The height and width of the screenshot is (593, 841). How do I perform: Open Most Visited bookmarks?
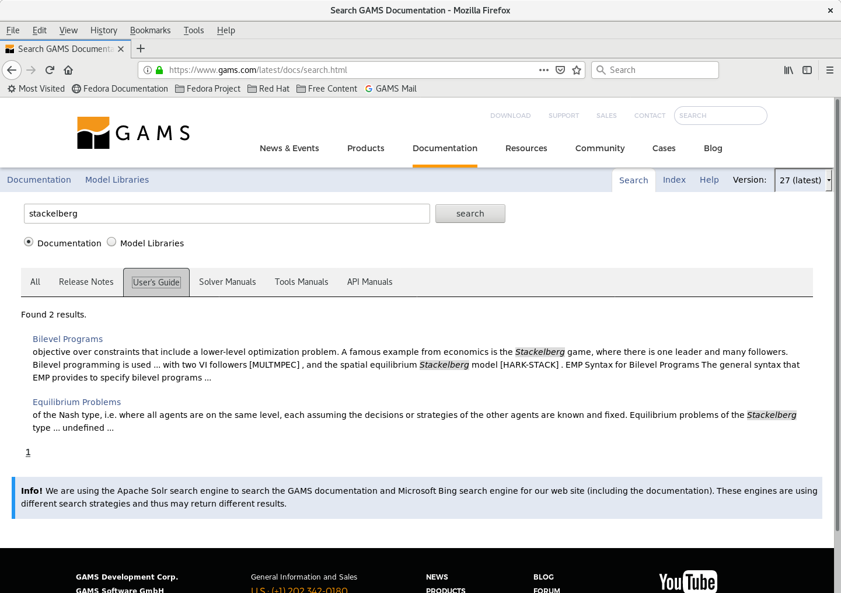36,89
